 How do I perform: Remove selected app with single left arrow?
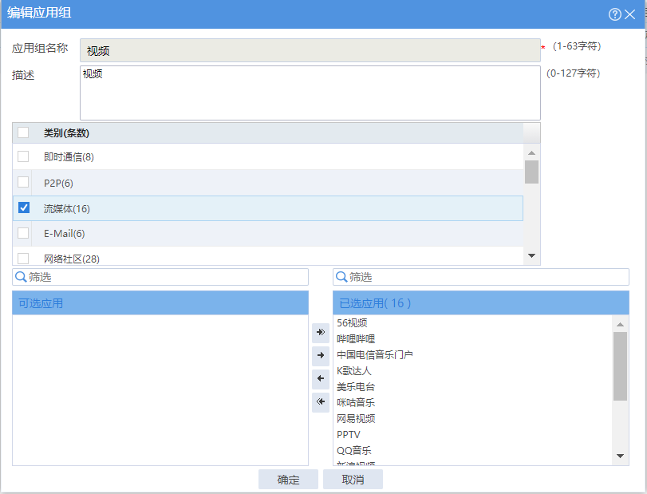[x=321, y=378]
